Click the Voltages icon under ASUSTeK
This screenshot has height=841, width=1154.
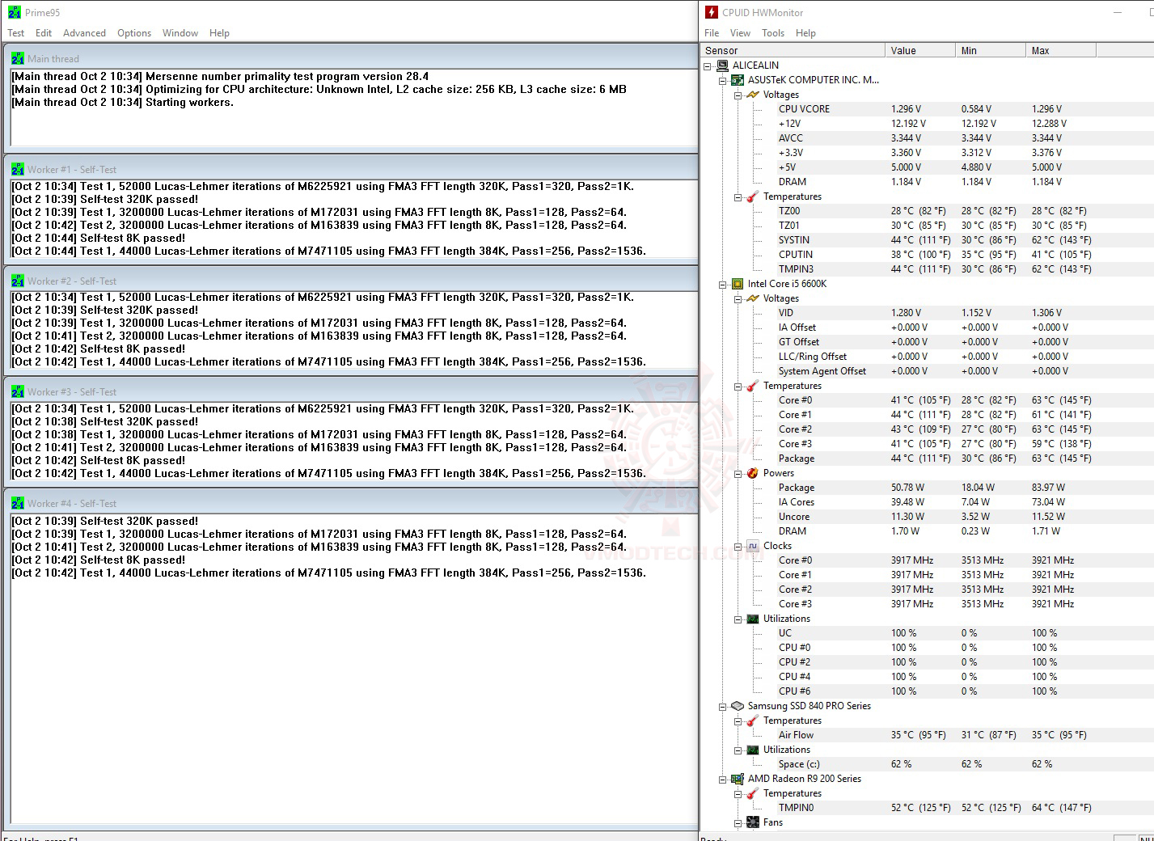coord(753,95)
